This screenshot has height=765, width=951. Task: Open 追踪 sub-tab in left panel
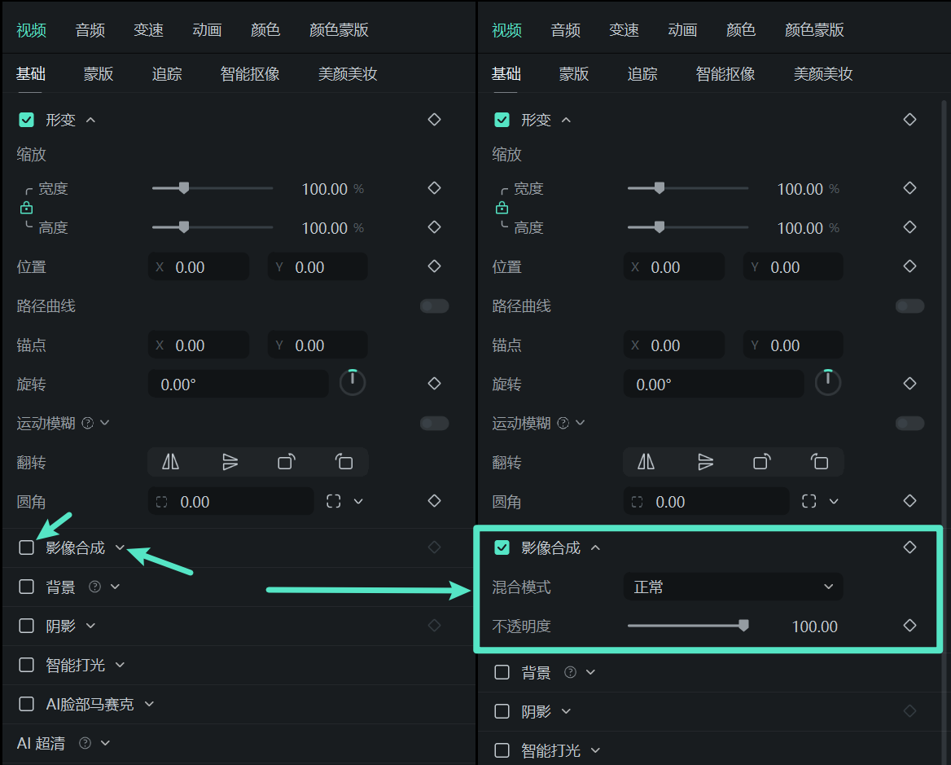pos(167,74)
